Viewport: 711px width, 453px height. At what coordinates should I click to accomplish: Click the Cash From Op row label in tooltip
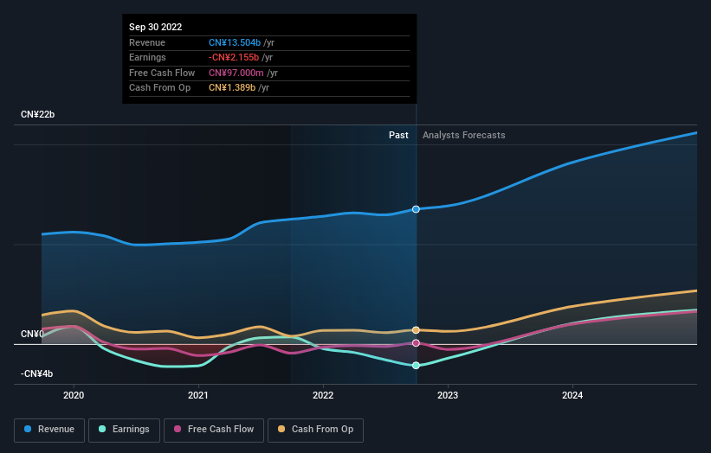pyautogui.click(x=159, y=88)
